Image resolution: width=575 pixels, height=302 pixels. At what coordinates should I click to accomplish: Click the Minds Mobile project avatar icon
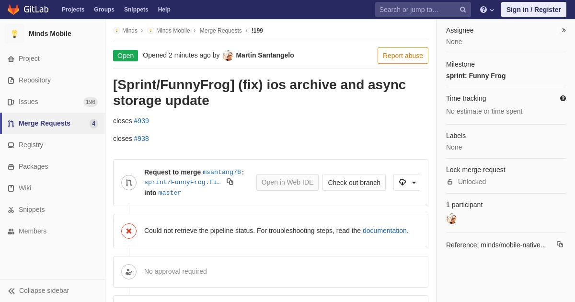coord(14,34)
